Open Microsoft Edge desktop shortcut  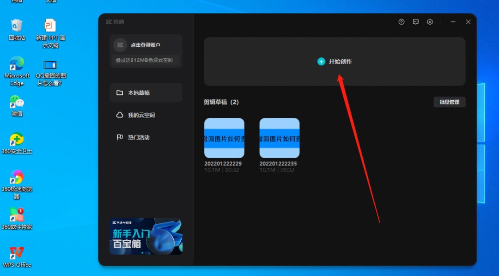click(x=17, y=71)
